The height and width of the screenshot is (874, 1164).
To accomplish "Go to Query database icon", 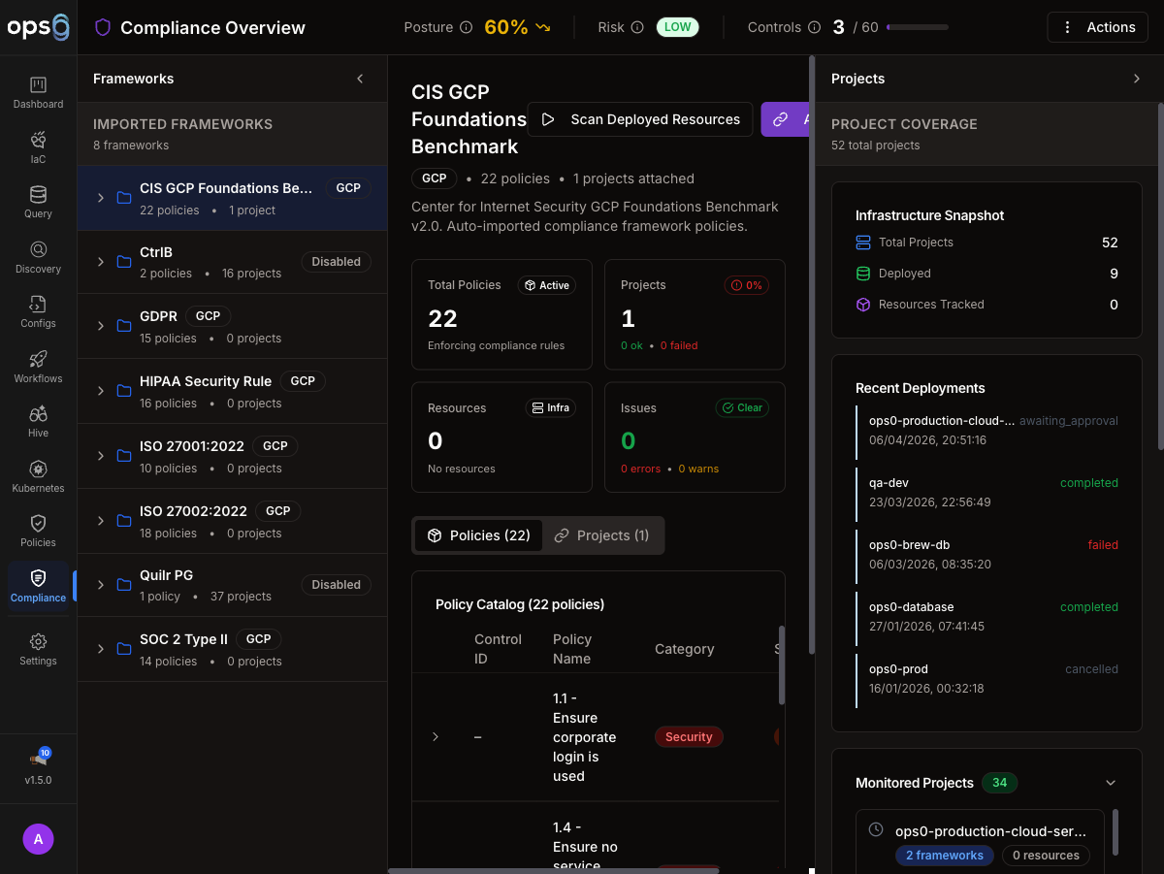I will click(38, 195).
